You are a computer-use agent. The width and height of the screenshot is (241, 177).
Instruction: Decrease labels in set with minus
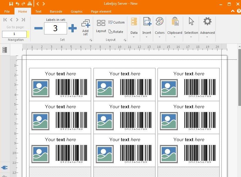[39, 28]
